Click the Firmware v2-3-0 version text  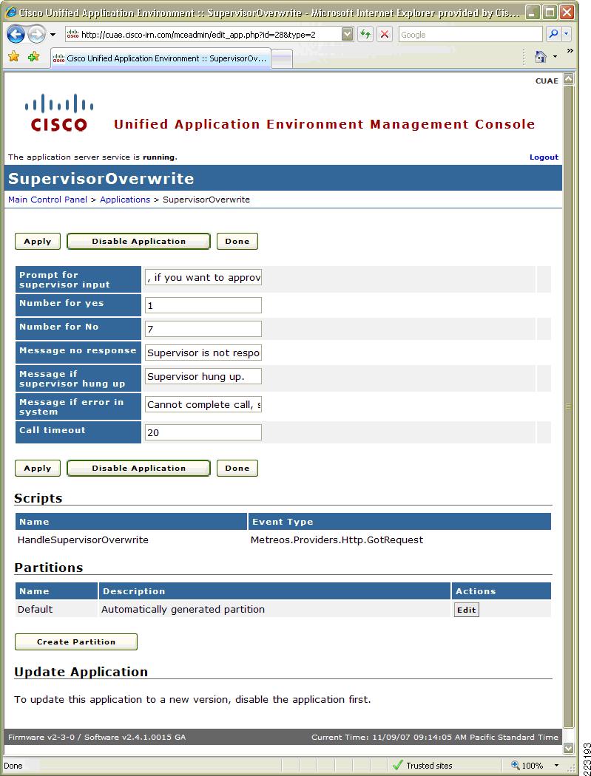pos(41,737)
